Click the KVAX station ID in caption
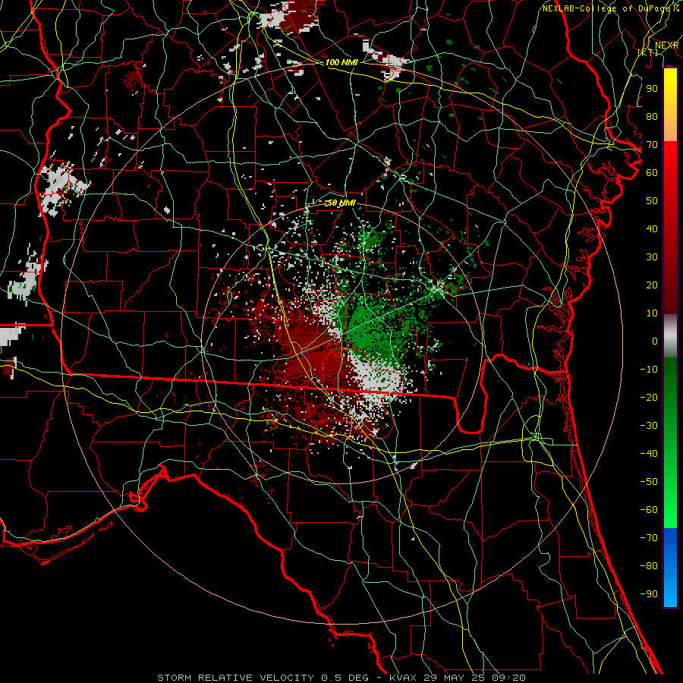683x683 pixels. click(x=404, y=678)
